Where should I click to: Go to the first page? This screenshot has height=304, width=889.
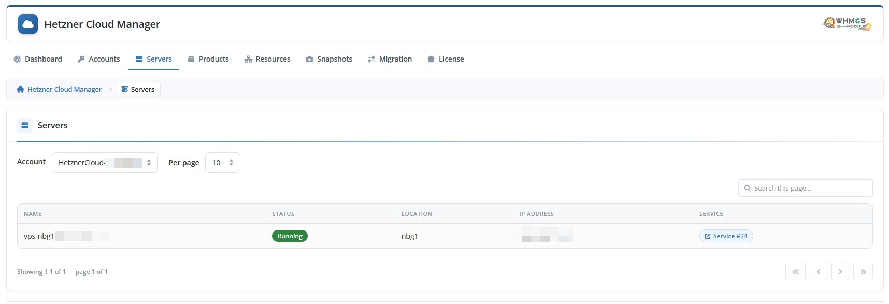pos(795,271)
